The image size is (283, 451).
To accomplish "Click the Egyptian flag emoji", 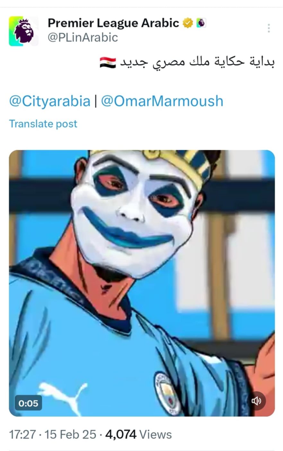I will tap(108, 62).
